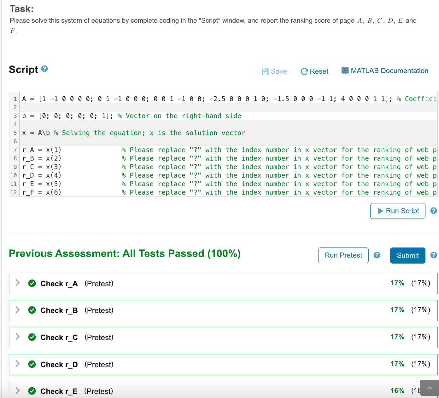Open MATLAB Documentation via the book icon

pyautogui.click(x=345, y=71)
